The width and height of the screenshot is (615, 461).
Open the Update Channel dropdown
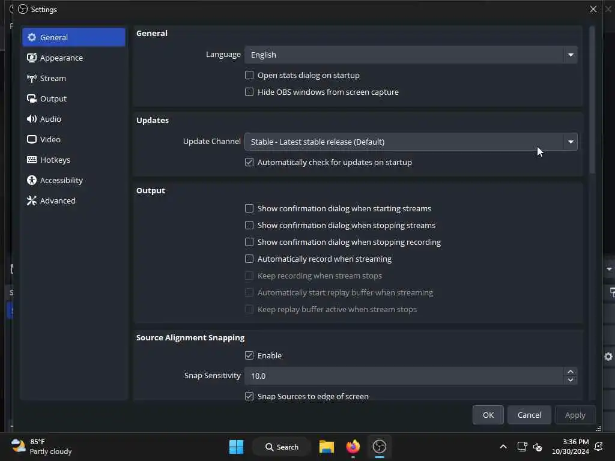[x=411, y=142]
